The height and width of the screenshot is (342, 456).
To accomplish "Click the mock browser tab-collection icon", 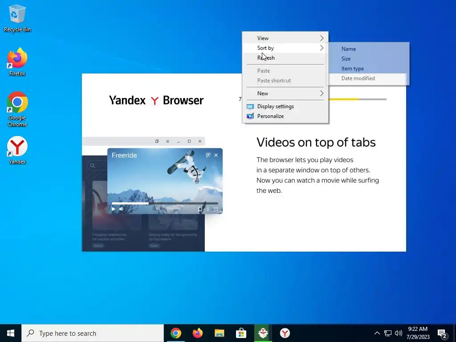I will click(157, 141).
